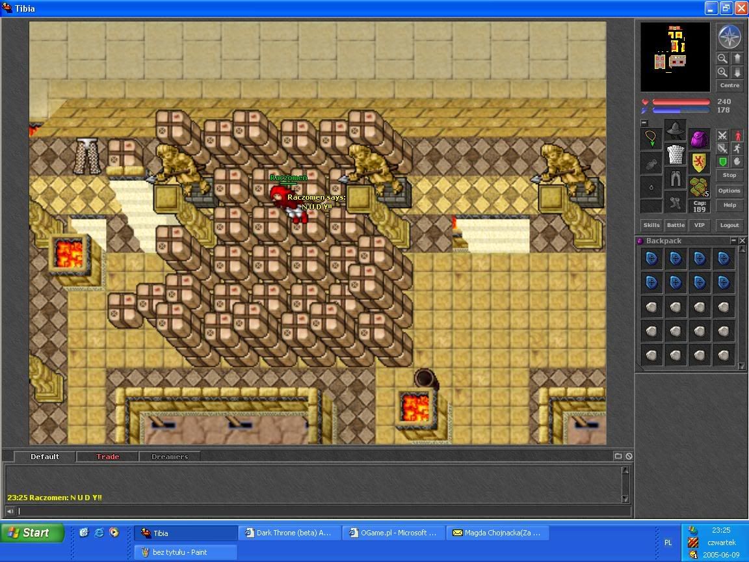Switch to Dark Throne (beta) taskbar window
Screen dimensions: 749x562
tap(289, 533)
